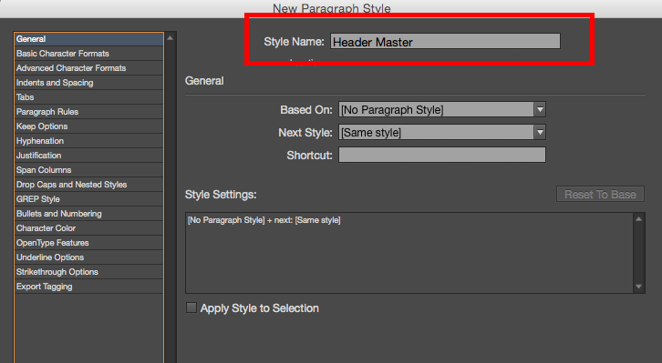Open Paragraph Rules settings
The width and height of the screenshot is (662, 363).
coord(88,112)
